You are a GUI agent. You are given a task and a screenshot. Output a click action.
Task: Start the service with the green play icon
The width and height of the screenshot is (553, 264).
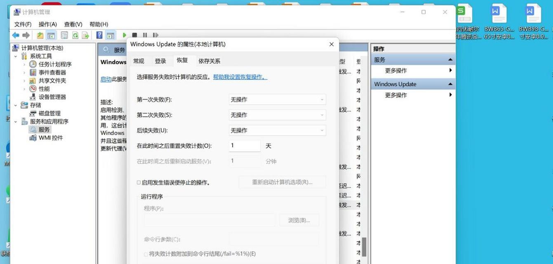click(124, 35)
